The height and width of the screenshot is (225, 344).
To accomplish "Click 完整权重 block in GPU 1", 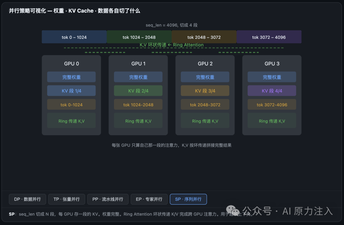I will coord(138,77).
